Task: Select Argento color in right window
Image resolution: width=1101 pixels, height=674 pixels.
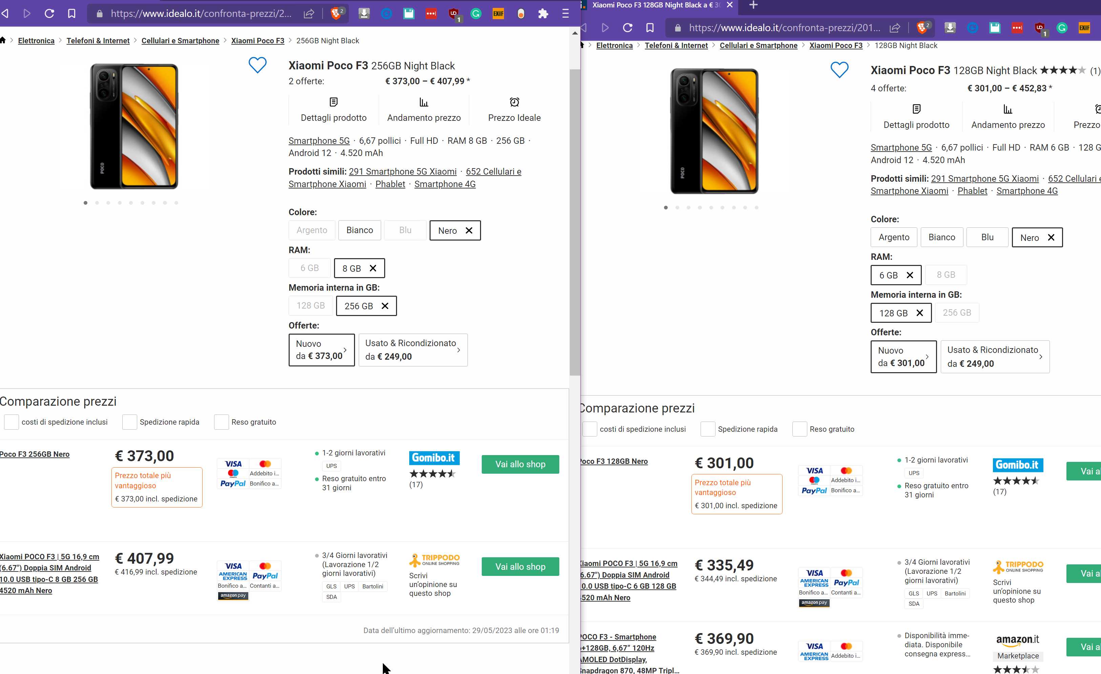Action: coord(894,237)
